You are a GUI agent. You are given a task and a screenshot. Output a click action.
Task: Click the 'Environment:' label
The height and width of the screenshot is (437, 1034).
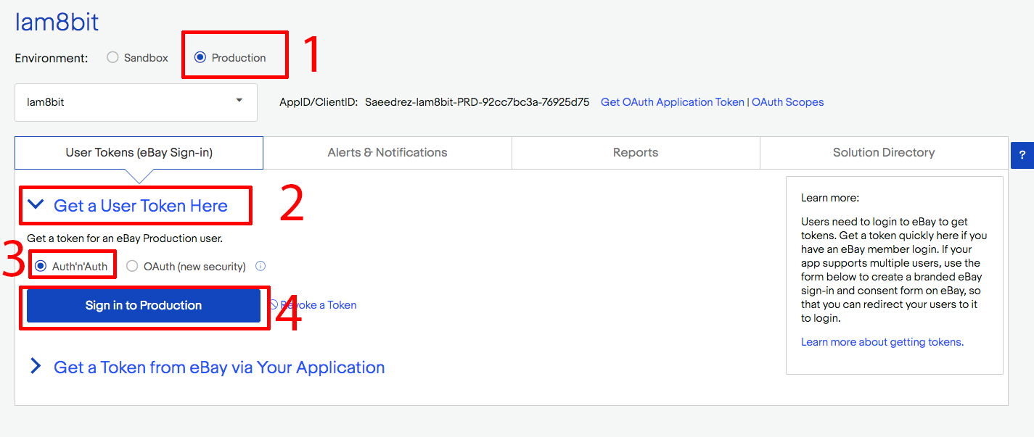click(52, 58)
